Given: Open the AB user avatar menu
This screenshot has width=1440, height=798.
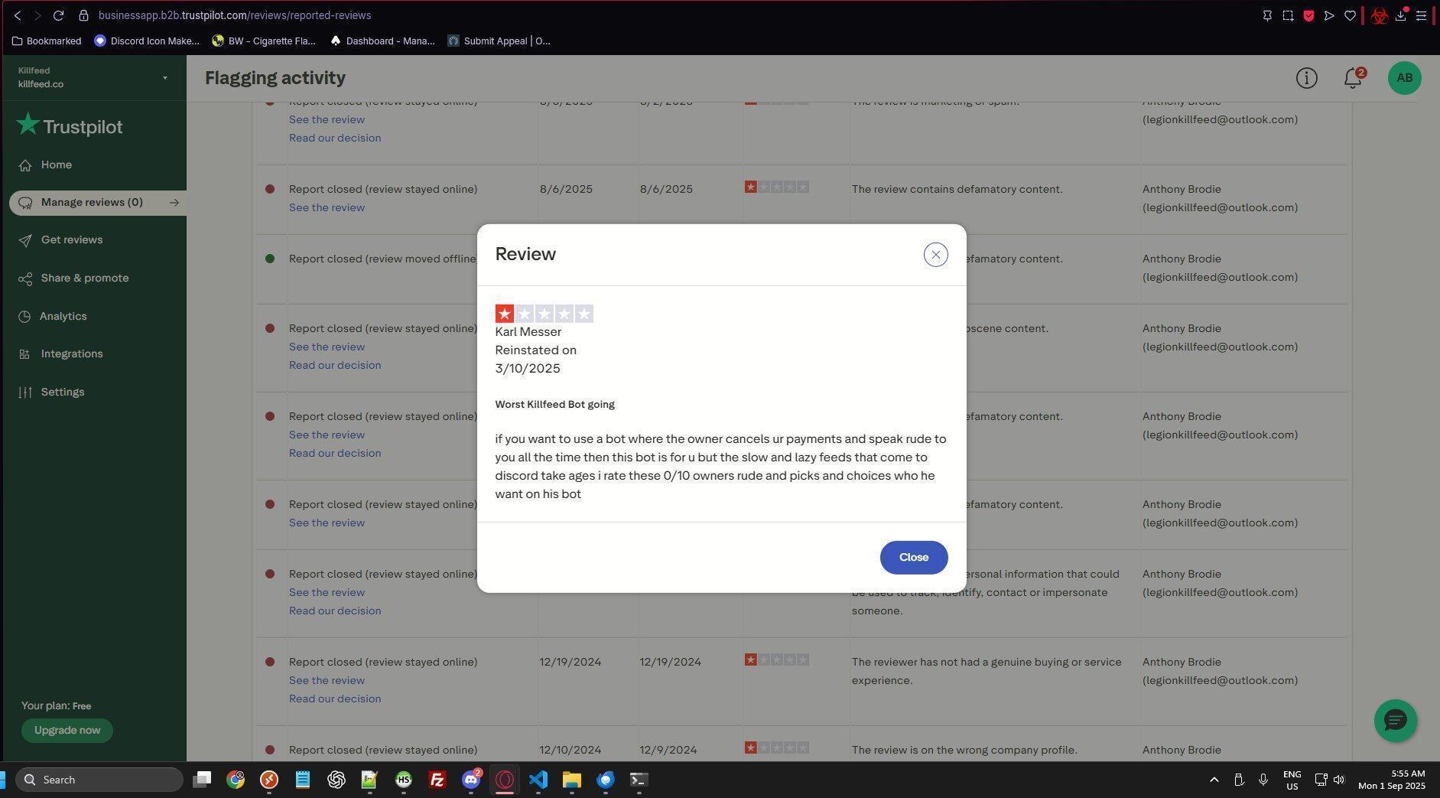Looking at the screenshot, I should coord(1404,78).
